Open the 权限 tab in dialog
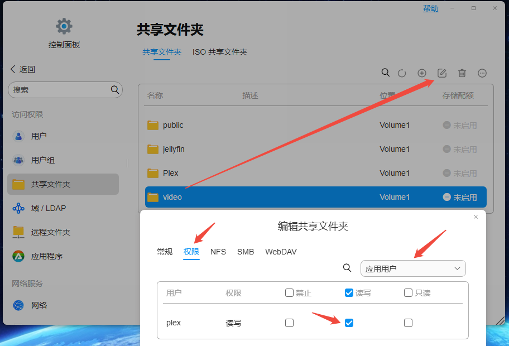Image resolution: width=509 pixels, height=346 pixels. pyautogui.click(x=191, y=252)
